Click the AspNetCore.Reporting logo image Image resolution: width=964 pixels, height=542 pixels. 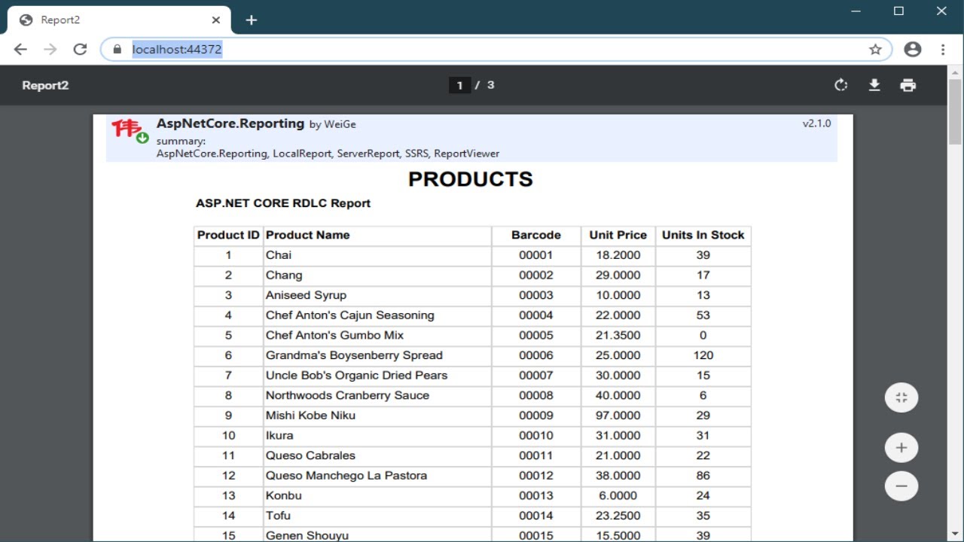tap(130, 129)
